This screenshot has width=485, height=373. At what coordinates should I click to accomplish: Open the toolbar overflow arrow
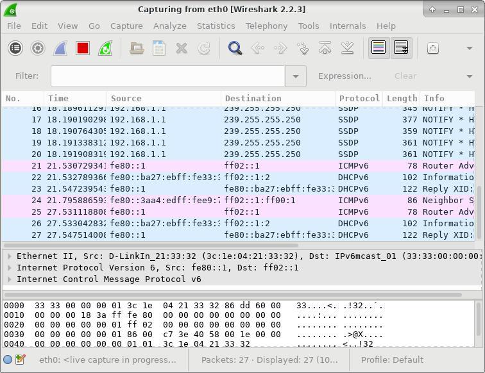point(470,48)
